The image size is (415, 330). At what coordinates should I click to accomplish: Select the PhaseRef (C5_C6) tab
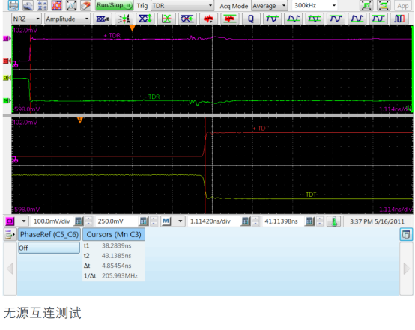click(x=49, y=234)
